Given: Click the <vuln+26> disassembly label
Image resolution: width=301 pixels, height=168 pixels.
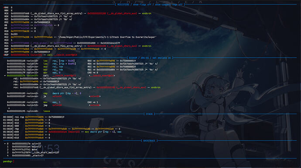Looking at the screenshot, I should tap(32, 67).
